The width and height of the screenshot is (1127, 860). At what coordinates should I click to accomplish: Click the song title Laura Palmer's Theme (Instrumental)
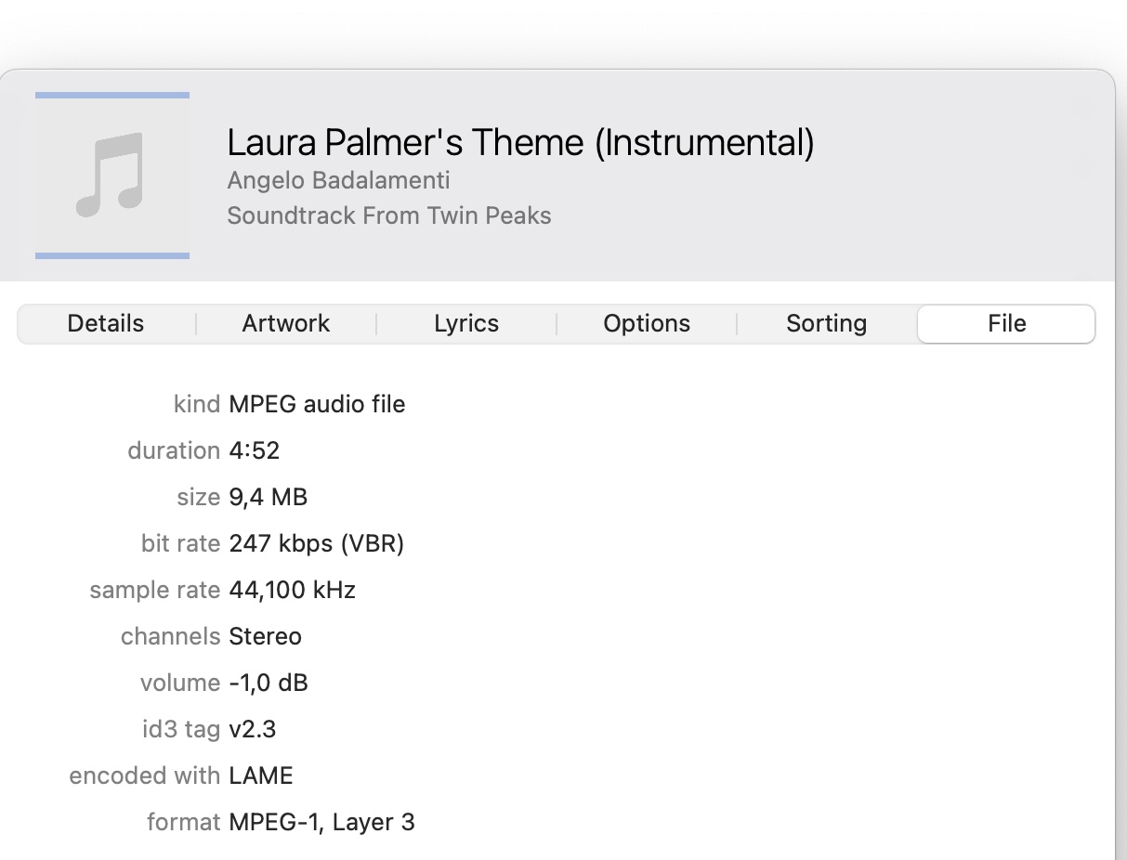[521, 143]
